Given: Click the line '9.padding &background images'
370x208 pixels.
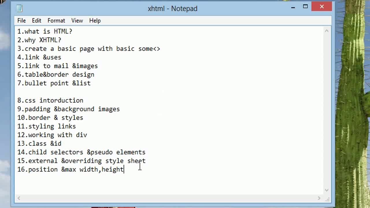Looking at the screenshot, I should click(x=69, y=109).
